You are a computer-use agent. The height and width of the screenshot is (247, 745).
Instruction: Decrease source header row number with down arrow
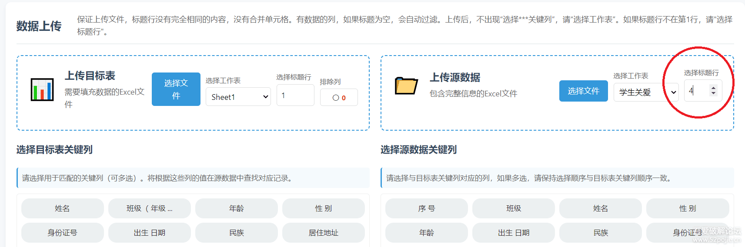coord(713,93)
